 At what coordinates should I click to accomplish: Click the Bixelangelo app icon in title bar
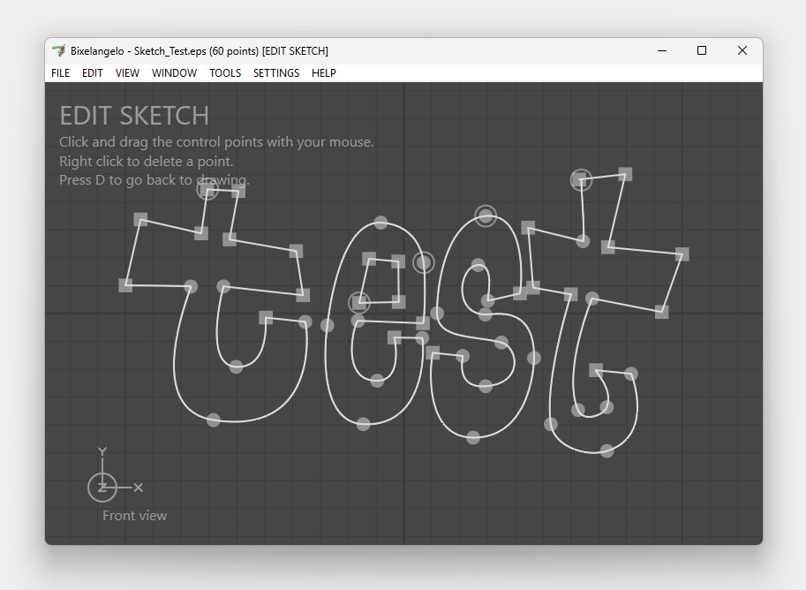pos(59,51)
